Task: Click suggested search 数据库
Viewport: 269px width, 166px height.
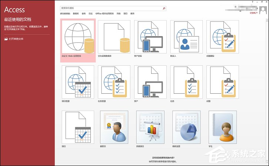Action: click(76, 14)
